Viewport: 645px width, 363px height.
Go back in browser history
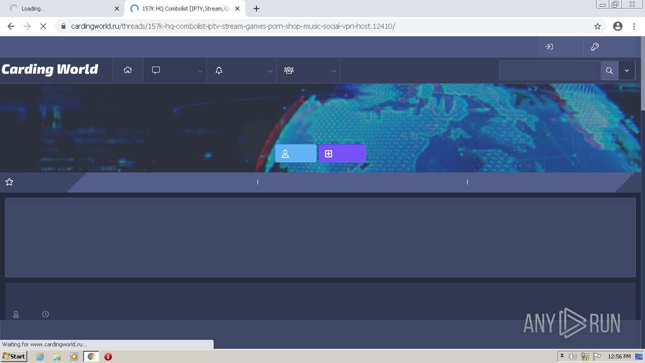[x=11, y=26]
